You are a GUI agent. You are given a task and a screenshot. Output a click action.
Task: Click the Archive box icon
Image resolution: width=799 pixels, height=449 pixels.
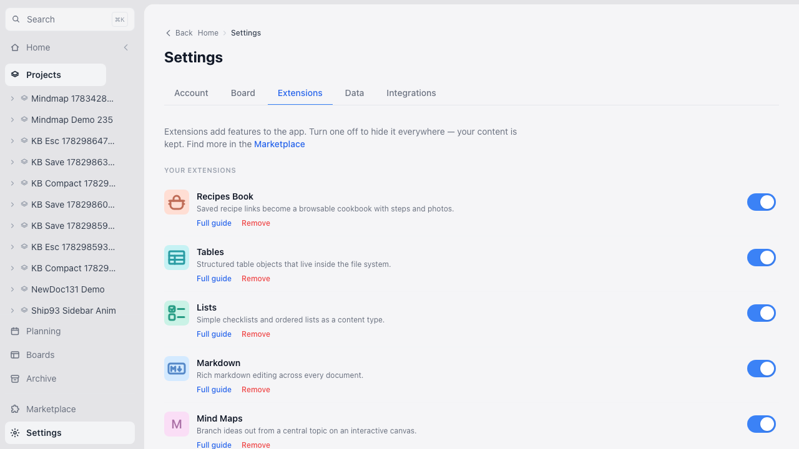15,379
